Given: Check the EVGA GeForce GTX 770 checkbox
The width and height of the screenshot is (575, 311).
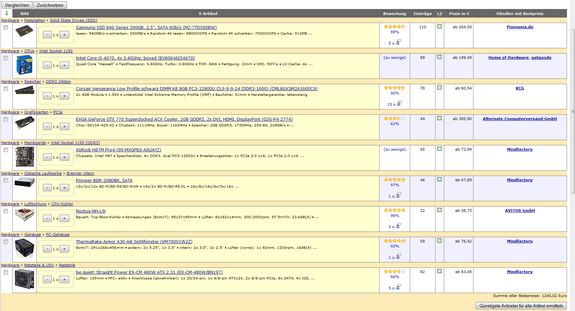Looking at the screenshot, I should 6,119.
